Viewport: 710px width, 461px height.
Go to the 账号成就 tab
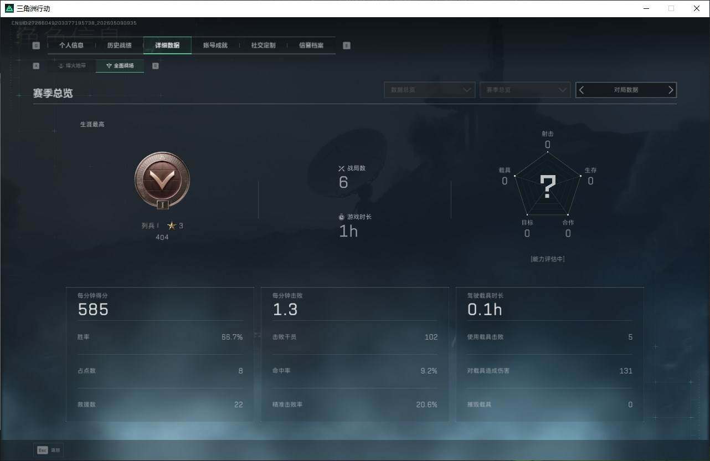coord(215,45)
